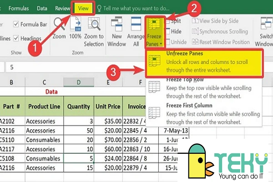Click Switch Windows icon

click(x=264, y=32)
